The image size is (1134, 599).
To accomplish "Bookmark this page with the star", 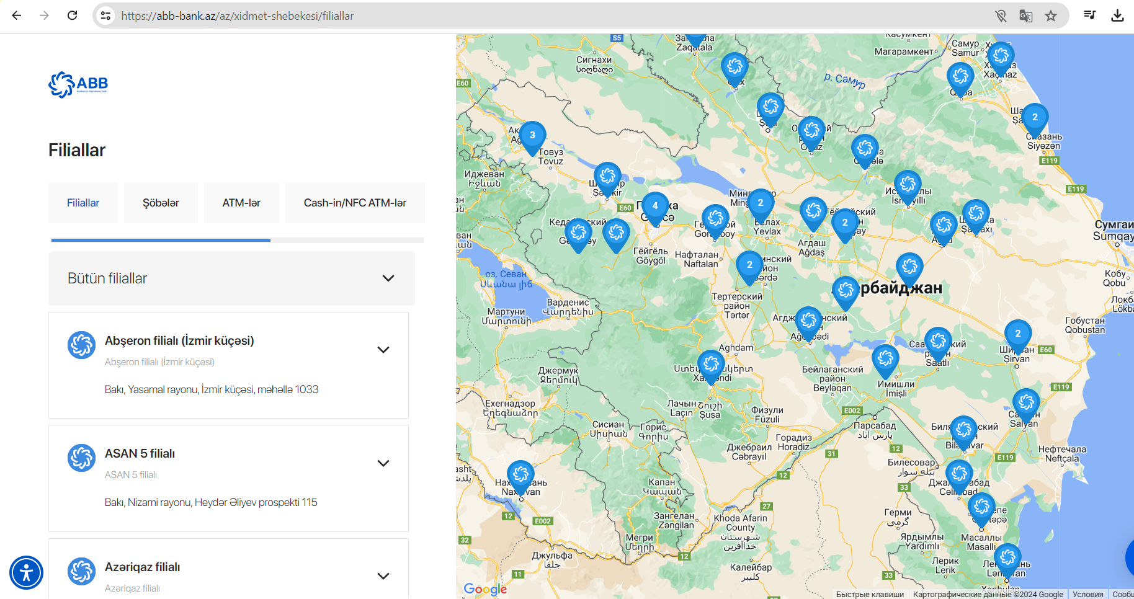I will click(1050, 16).
